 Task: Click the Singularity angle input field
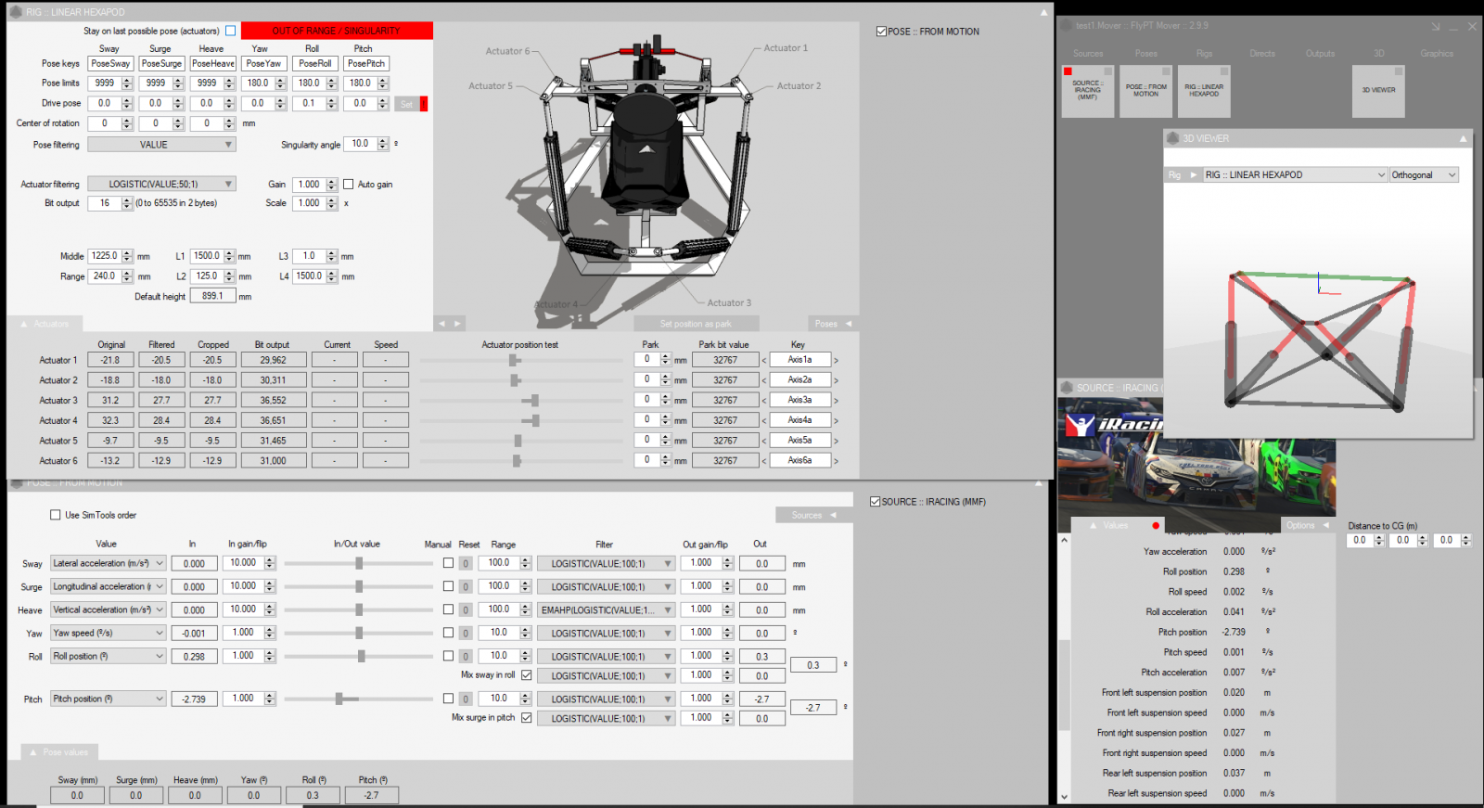(360, 144)
